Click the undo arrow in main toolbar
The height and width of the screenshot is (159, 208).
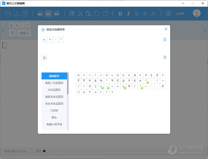point(97,13)
